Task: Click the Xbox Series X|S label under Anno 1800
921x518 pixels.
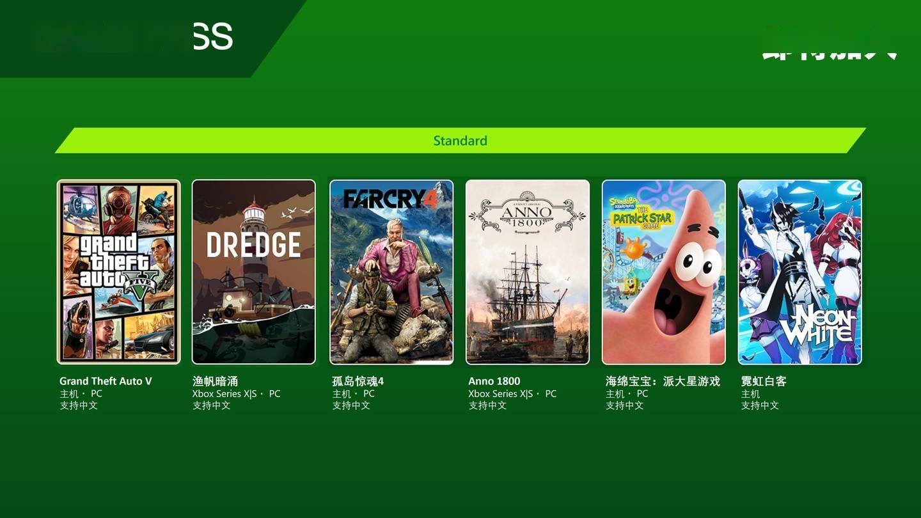Action: pyautogui.click(x=501, y=394)
